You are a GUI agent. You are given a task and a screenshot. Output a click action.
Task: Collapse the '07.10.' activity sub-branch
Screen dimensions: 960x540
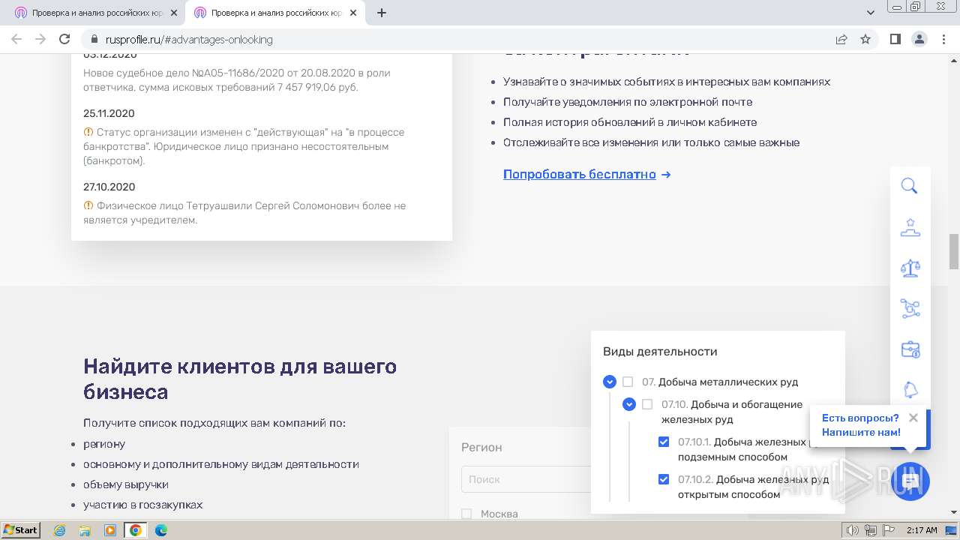click(x=629, y=404)
